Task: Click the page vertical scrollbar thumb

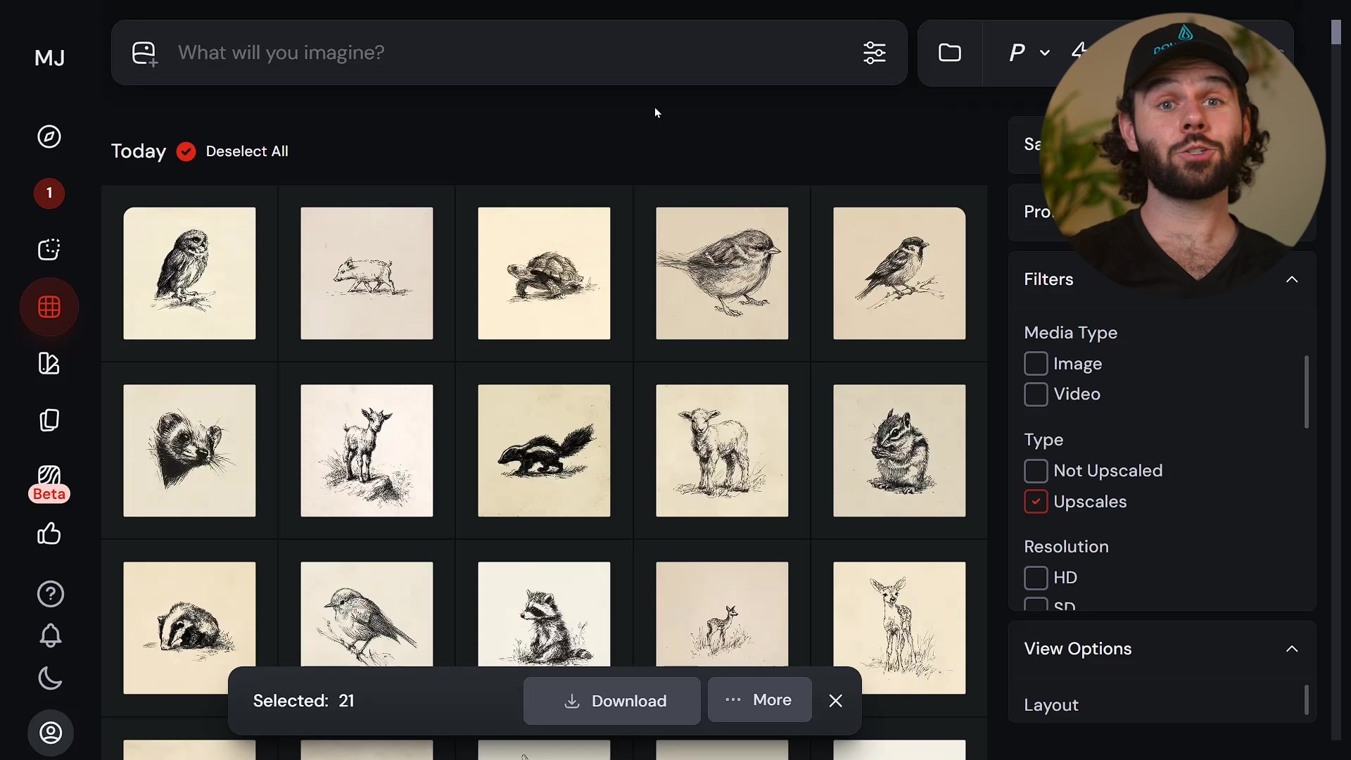Action: [x=1336, y=32]
